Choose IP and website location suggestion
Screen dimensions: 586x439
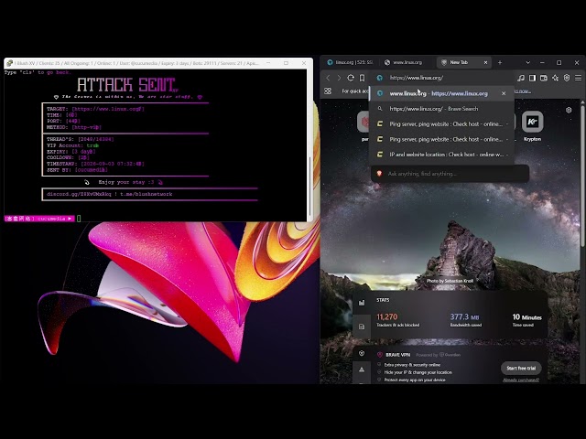click(441, 155)
